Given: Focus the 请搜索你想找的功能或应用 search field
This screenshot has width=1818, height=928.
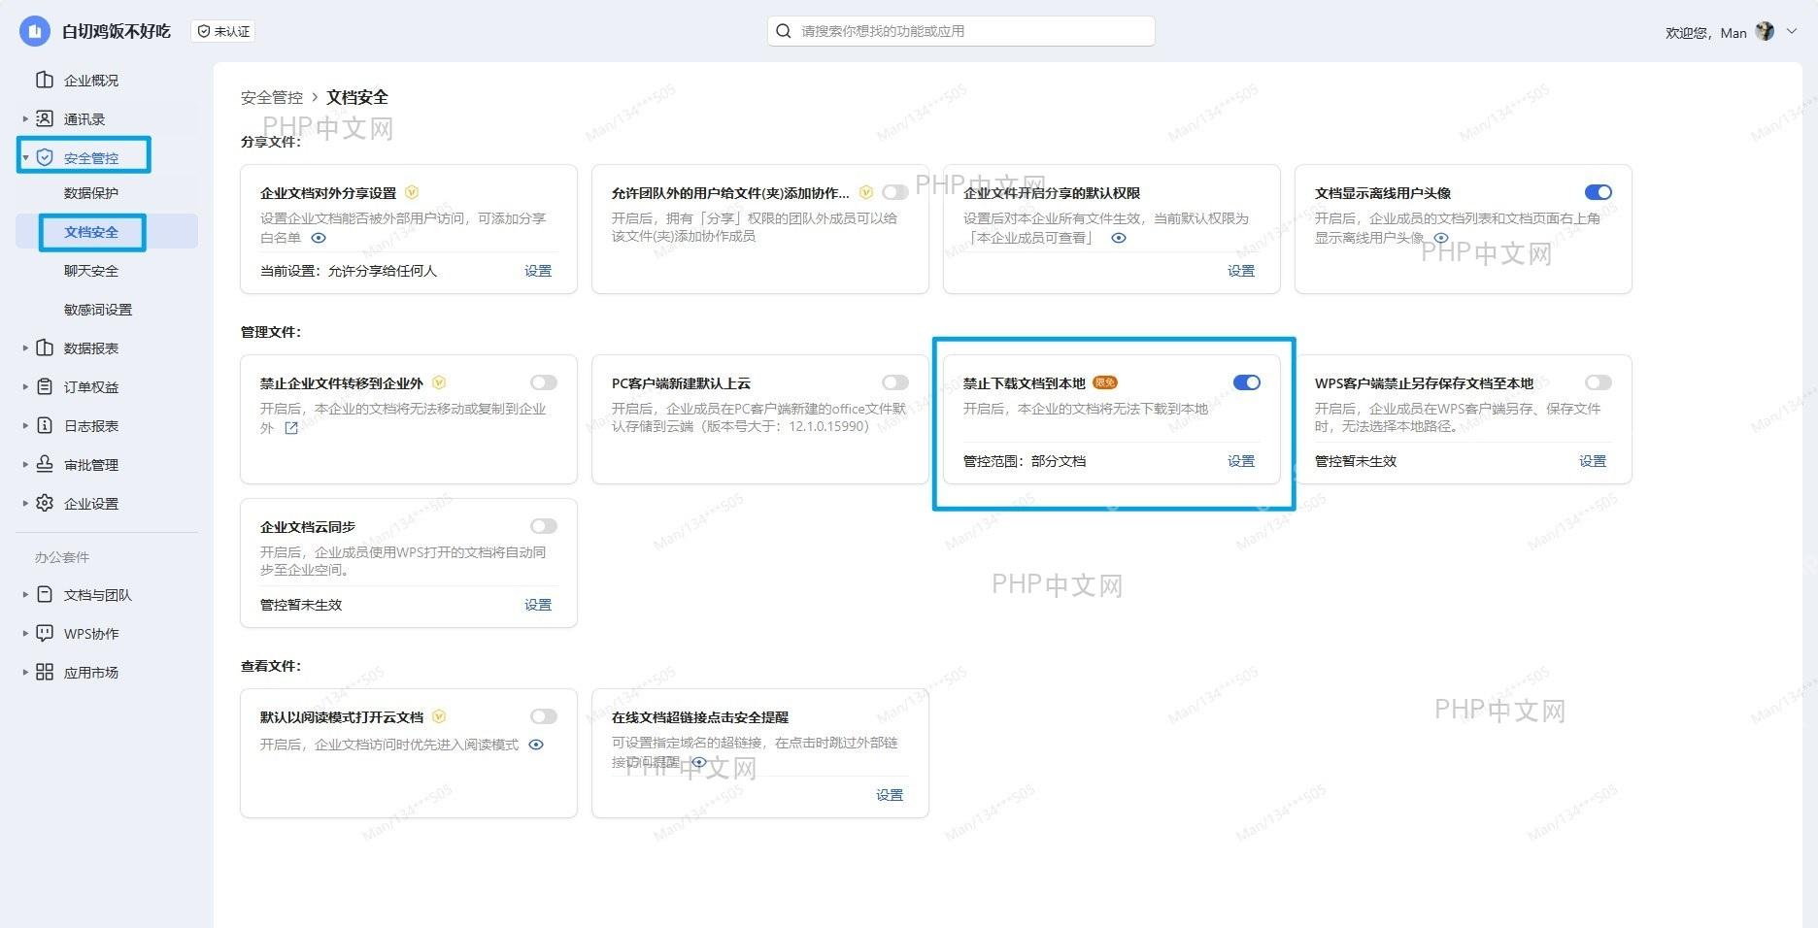Looking at the screenshot, I should [x=961, y=31].
